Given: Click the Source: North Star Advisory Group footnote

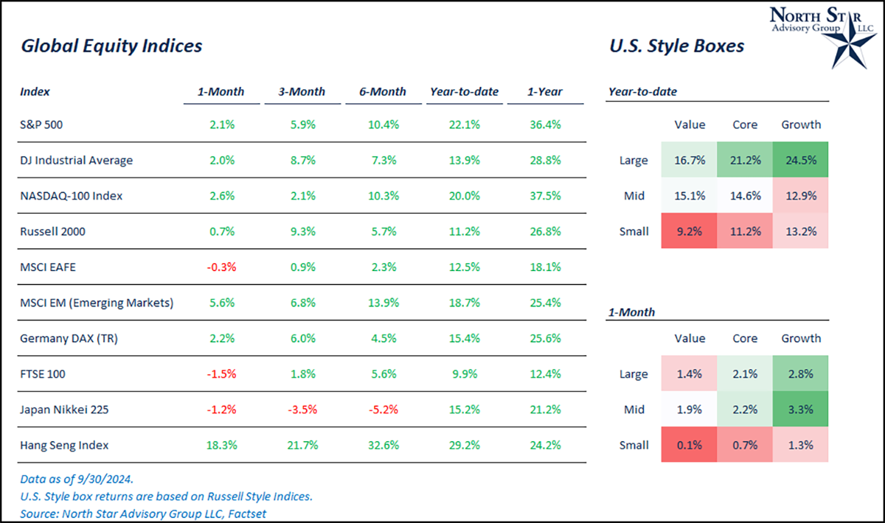Looking at the screenshot, I should tap(144, 513).
